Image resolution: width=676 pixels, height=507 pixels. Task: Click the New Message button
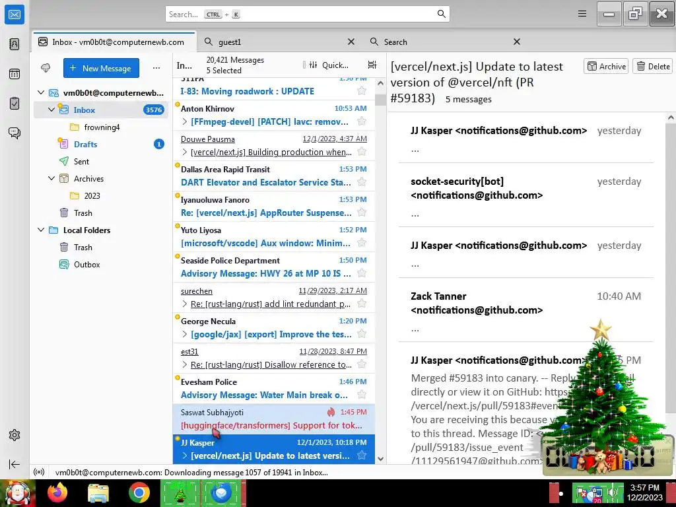click(x=101, y=68)
